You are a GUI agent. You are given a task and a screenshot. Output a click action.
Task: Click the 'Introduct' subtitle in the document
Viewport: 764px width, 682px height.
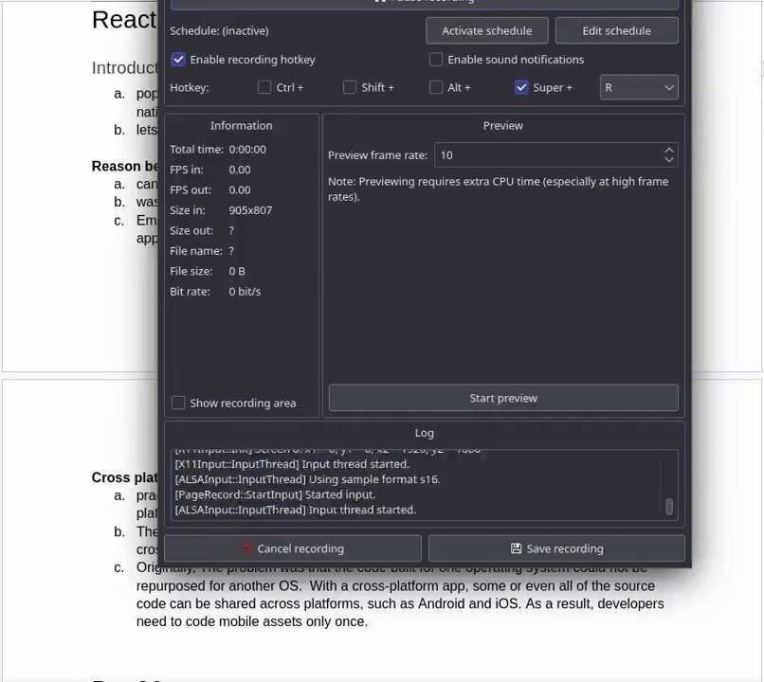(x=125, y=67)
